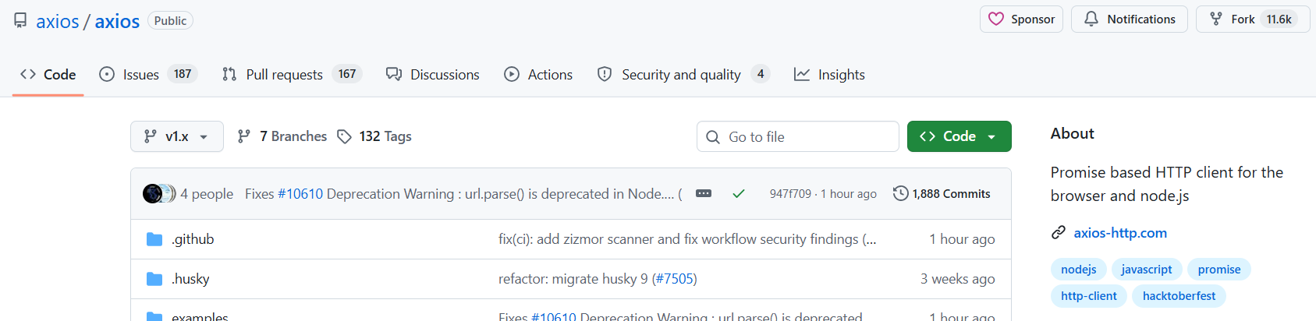Click the green commit status checkmark
The image size is (1316, 321).
(738, 194)
